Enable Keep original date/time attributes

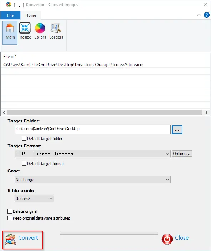[10, 218]
